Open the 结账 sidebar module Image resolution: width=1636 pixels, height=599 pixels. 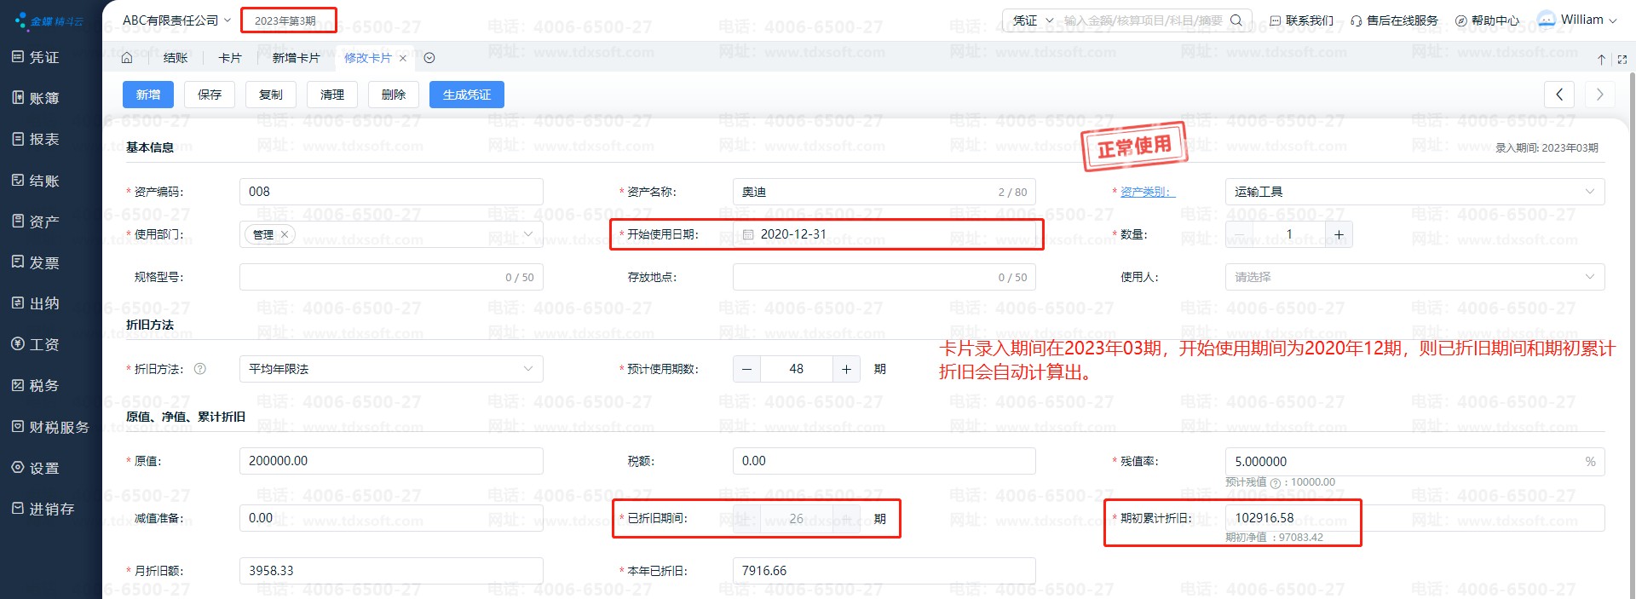coord(36,181)
